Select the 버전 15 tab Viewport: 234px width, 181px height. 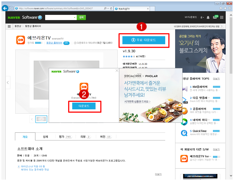pyautogui.click(x=106, y=137)
